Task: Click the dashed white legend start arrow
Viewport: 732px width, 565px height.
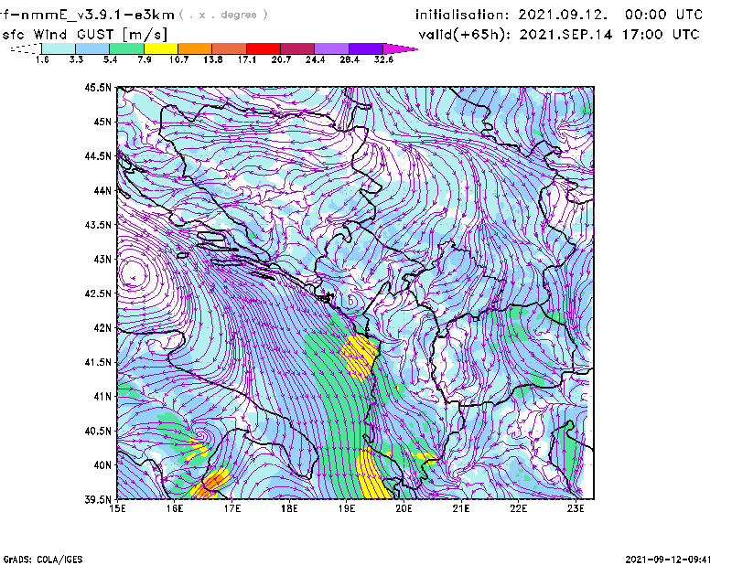Action: tap(27, 48)
